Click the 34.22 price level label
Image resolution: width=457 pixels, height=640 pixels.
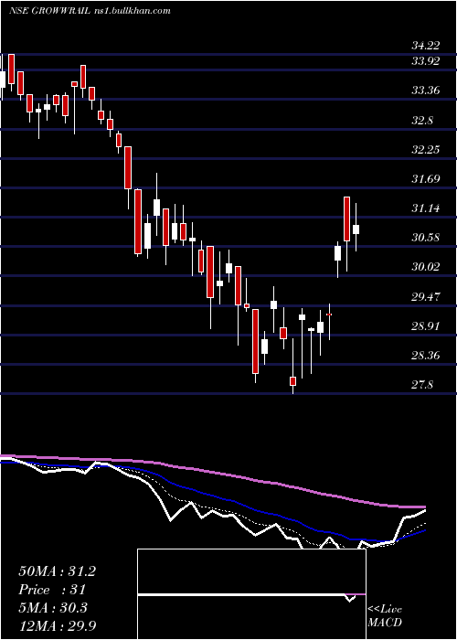(425, 46)
